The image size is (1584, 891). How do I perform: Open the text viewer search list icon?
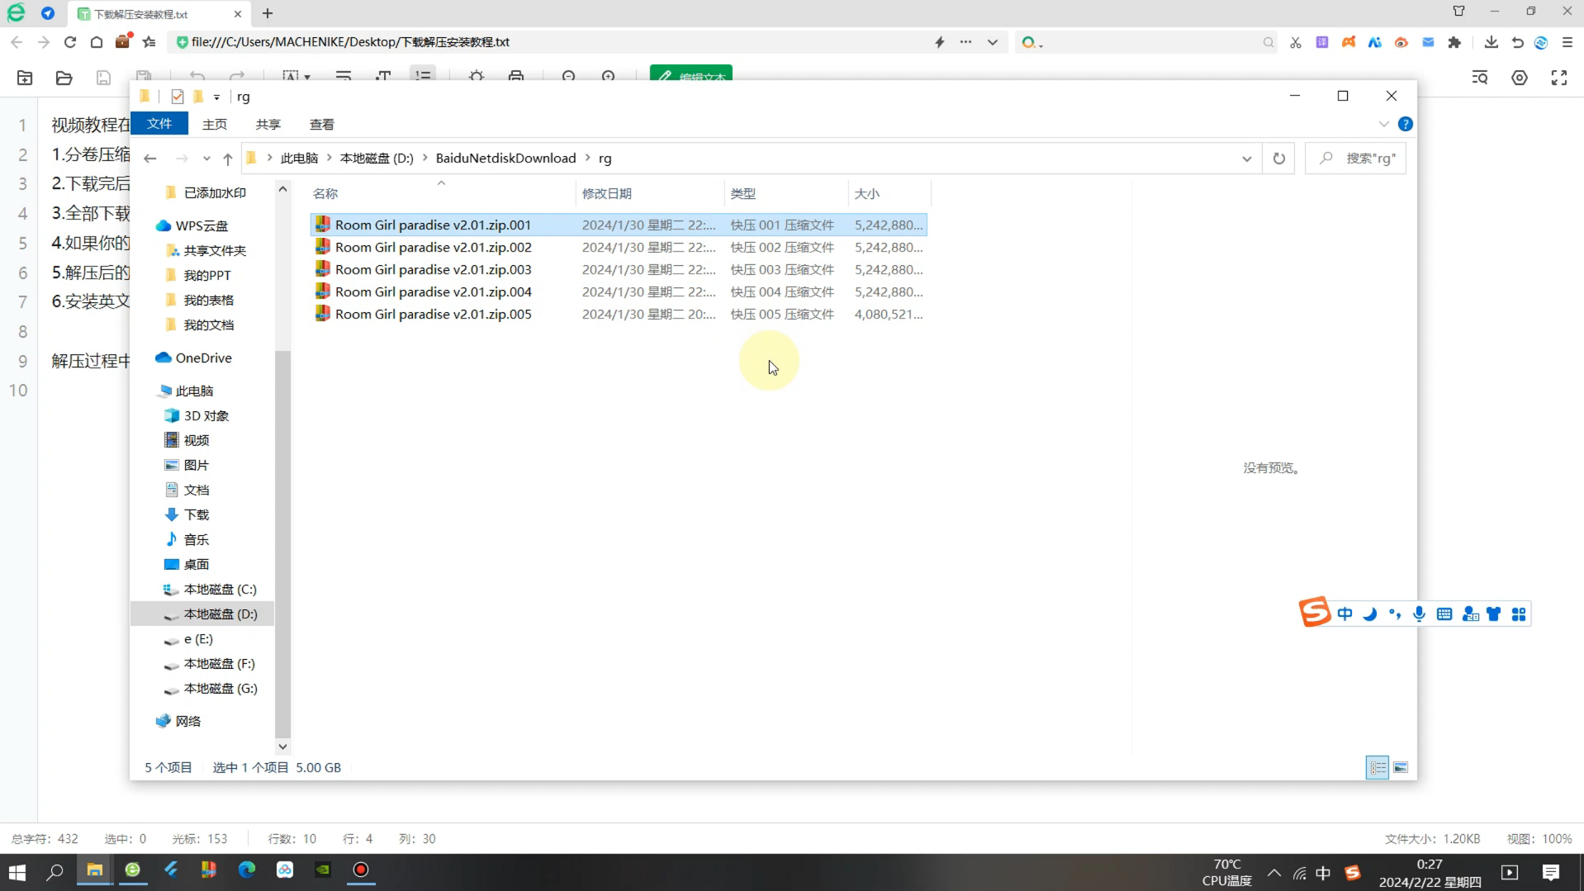1480,78
